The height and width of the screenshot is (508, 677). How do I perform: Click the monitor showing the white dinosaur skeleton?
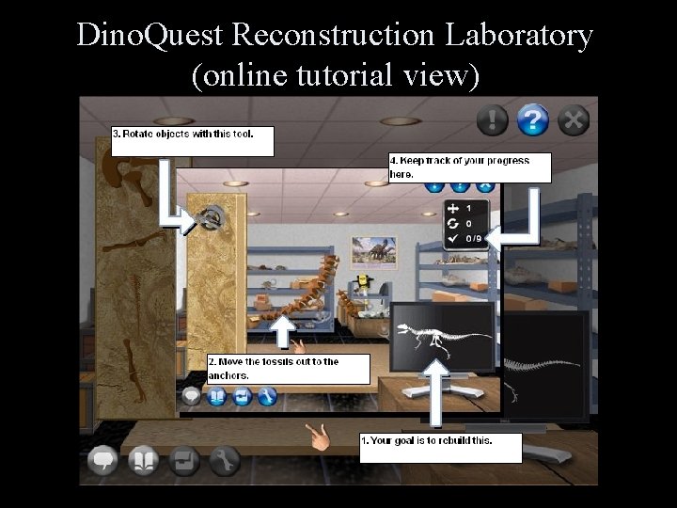[442, 337]
